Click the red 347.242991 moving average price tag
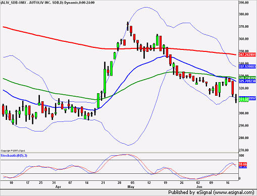The height and width of the screenshot is (196, 257). point(247,54)
